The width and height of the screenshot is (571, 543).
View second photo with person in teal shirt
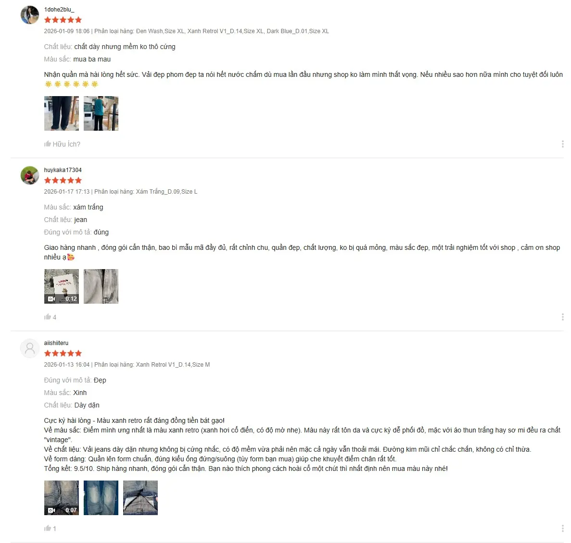coord(101,113)
